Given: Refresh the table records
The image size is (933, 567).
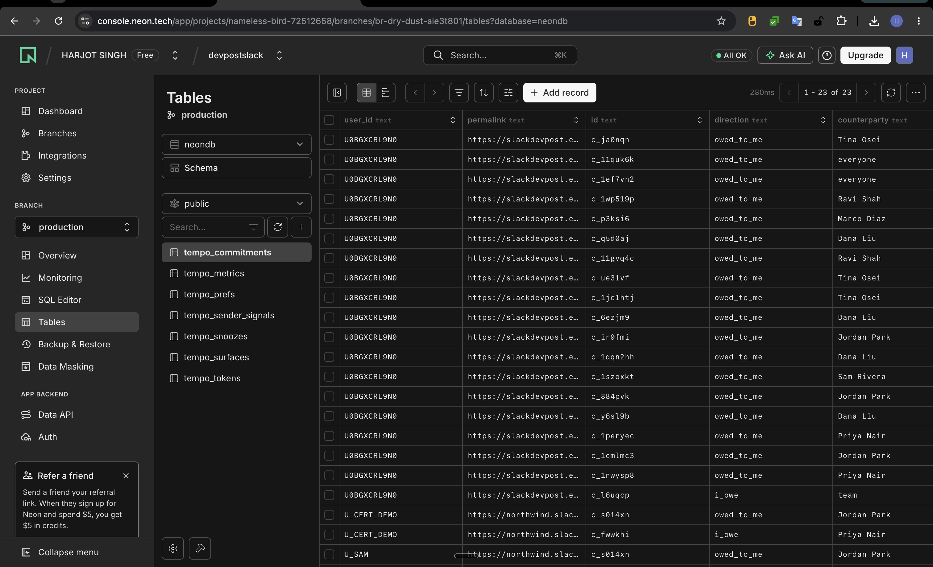Looking at the screenshot, I should point(891,92).
